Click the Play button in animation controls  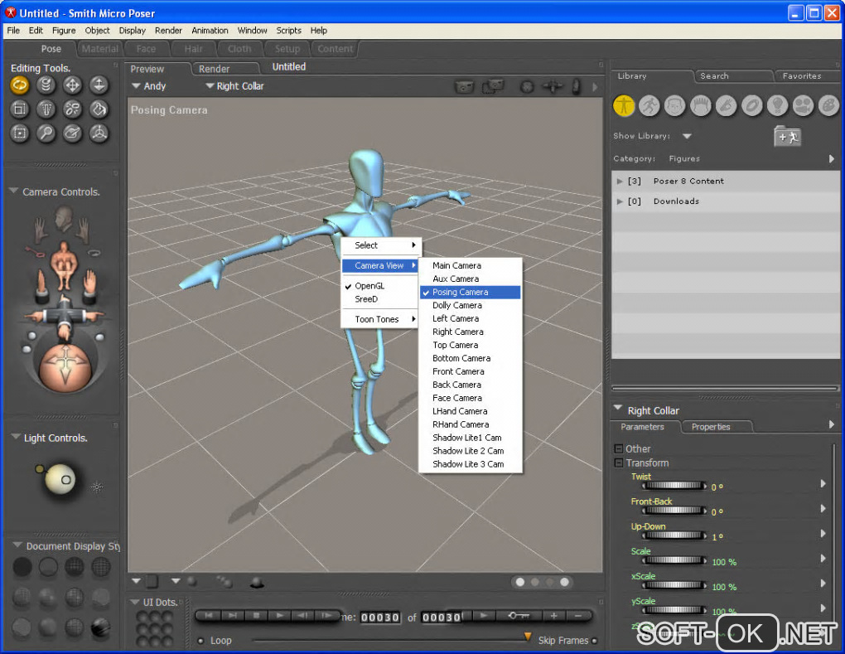(x=281, y=616)
